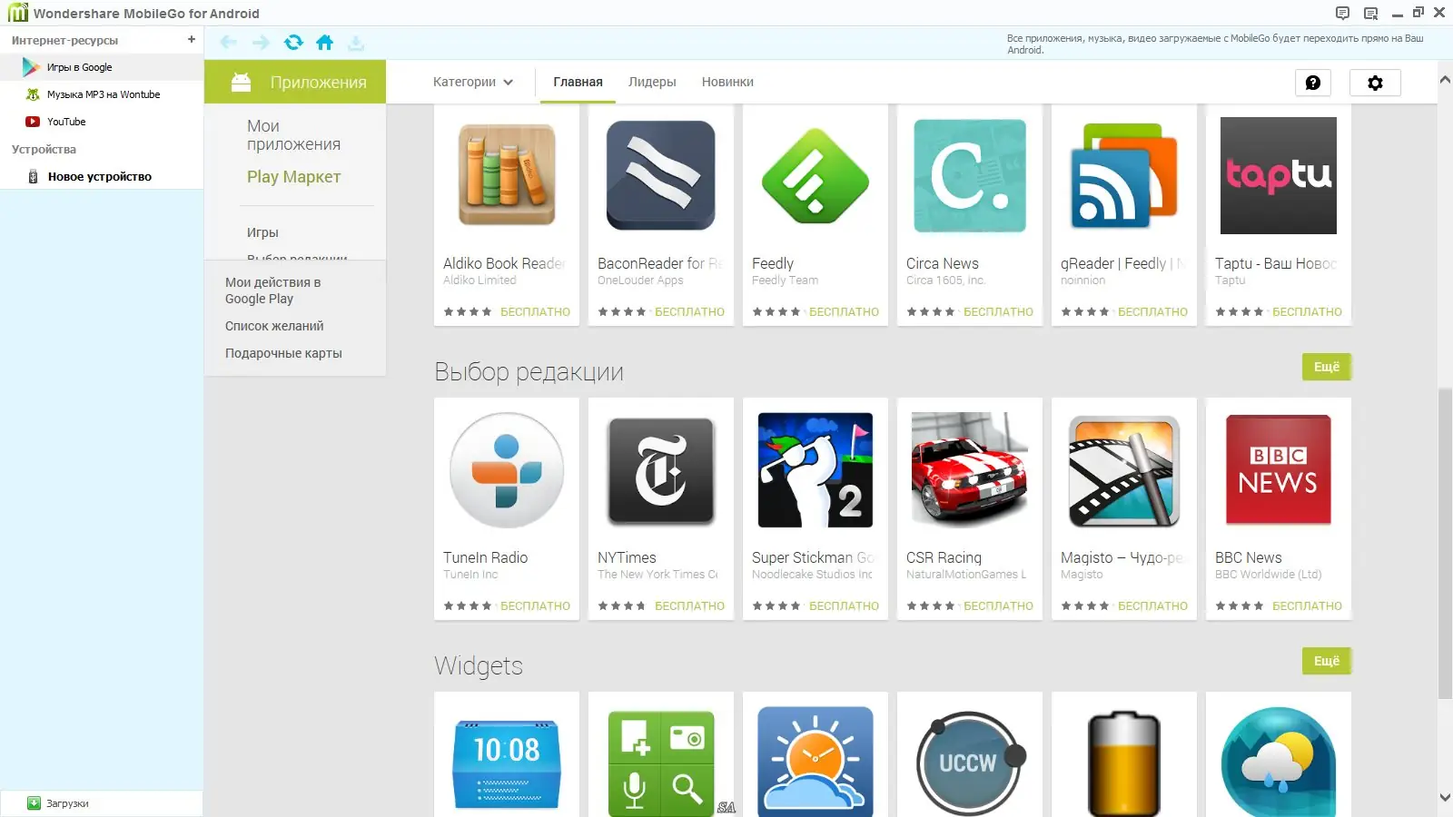This screenshot has width=1453, height=817.
Task: Expand the Категории dropdown
Action: tap(473, 82)
